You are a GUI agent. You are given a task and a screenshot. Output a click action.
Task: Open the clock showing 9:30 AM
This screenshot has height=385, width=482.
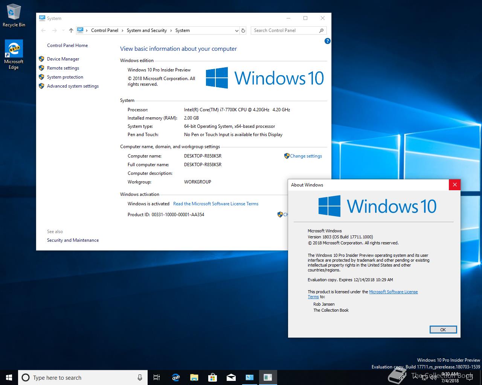click(x=450, y=377)
